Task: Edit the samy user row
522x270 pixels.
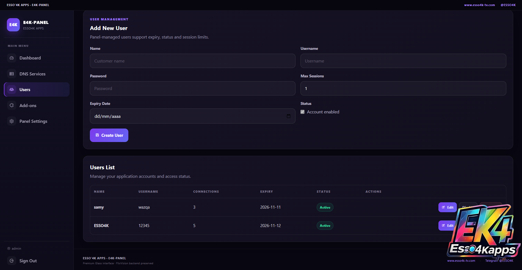Action: pyautogui.click(x=448, y=207)
